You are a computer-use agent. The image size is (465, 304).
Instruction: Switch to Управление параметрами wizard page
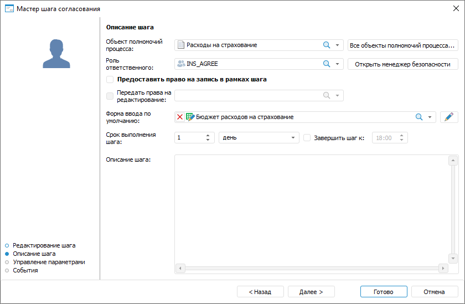pyautogui.click(x=49, y=262)
